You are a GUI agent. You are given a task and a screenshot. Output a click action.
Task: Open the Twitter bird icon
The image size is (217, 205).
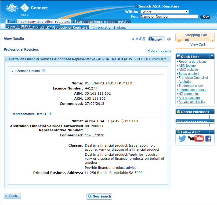point(182,139)
